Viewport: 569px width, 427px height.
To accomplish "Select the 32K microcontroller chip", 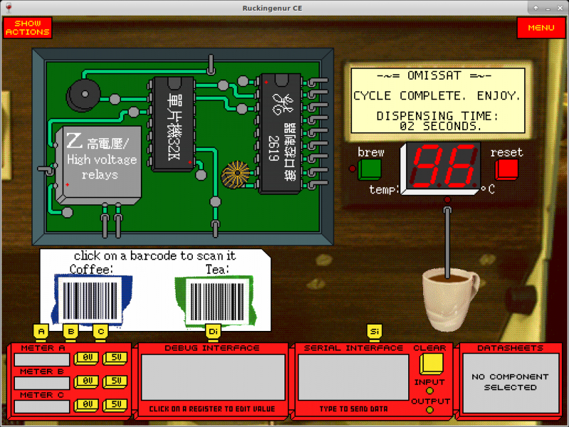I will [171, 122].
